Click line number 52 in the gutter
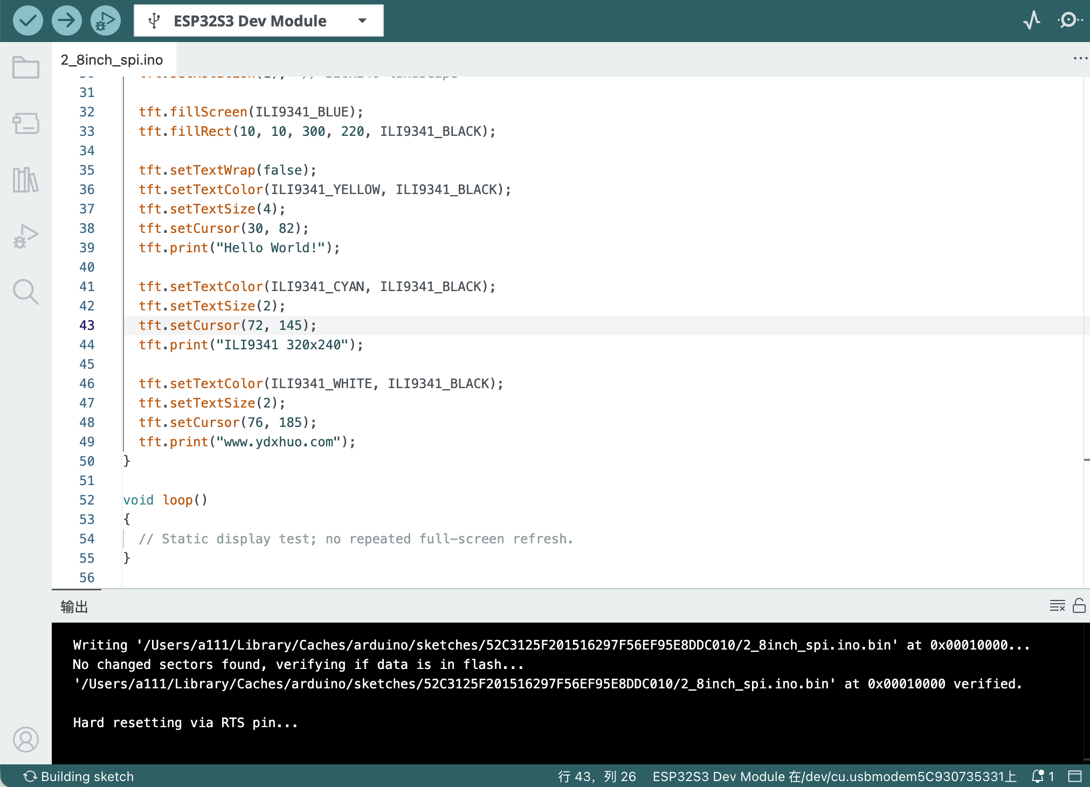This screenshot has width=1090, height=787. (x=87, y=500)
